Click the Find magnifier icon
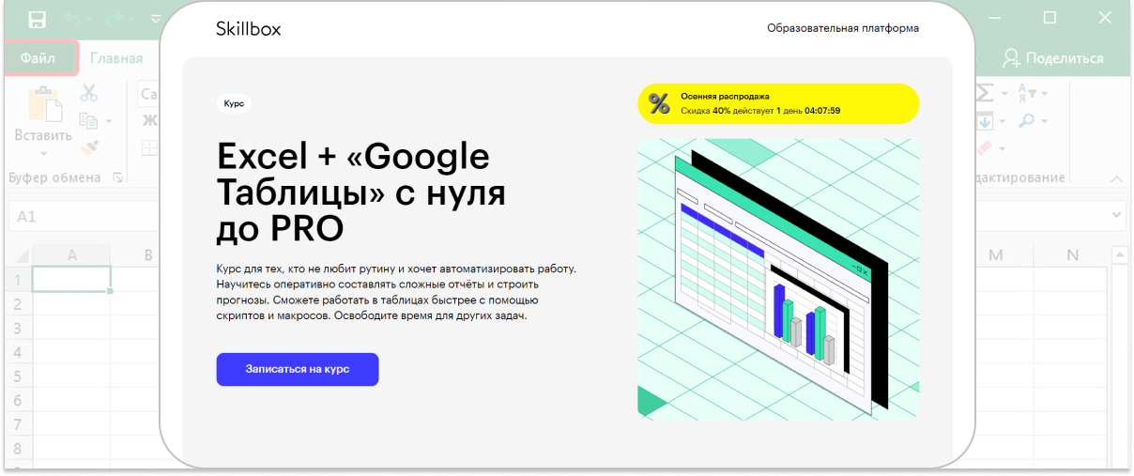Viewport: 1134px width, 476px height. (1027, 121)
